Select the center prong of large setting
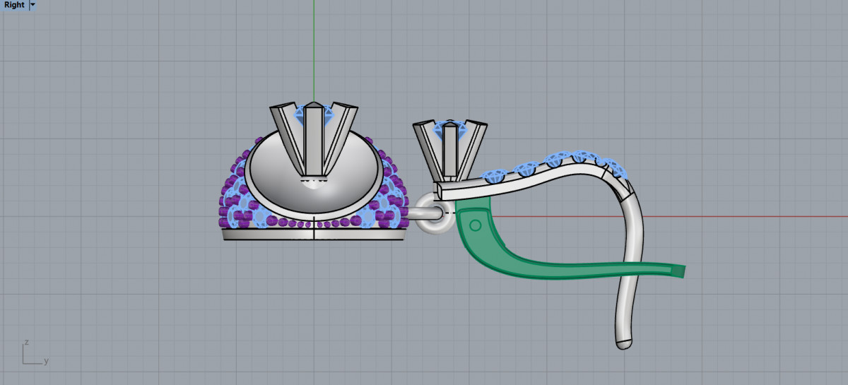The width and height of the screenshot is (848, 385). 314,141
